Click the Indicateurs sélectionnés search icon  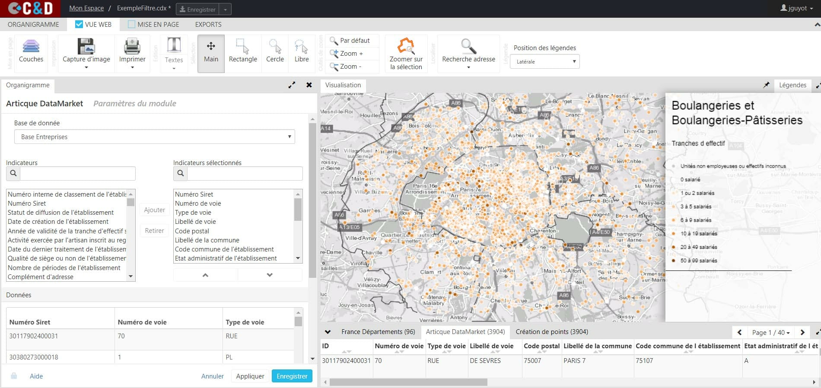click(x=181, y=173)
